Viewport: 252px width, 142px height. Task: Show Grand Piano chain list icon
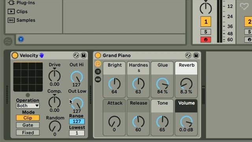[98, 71]
